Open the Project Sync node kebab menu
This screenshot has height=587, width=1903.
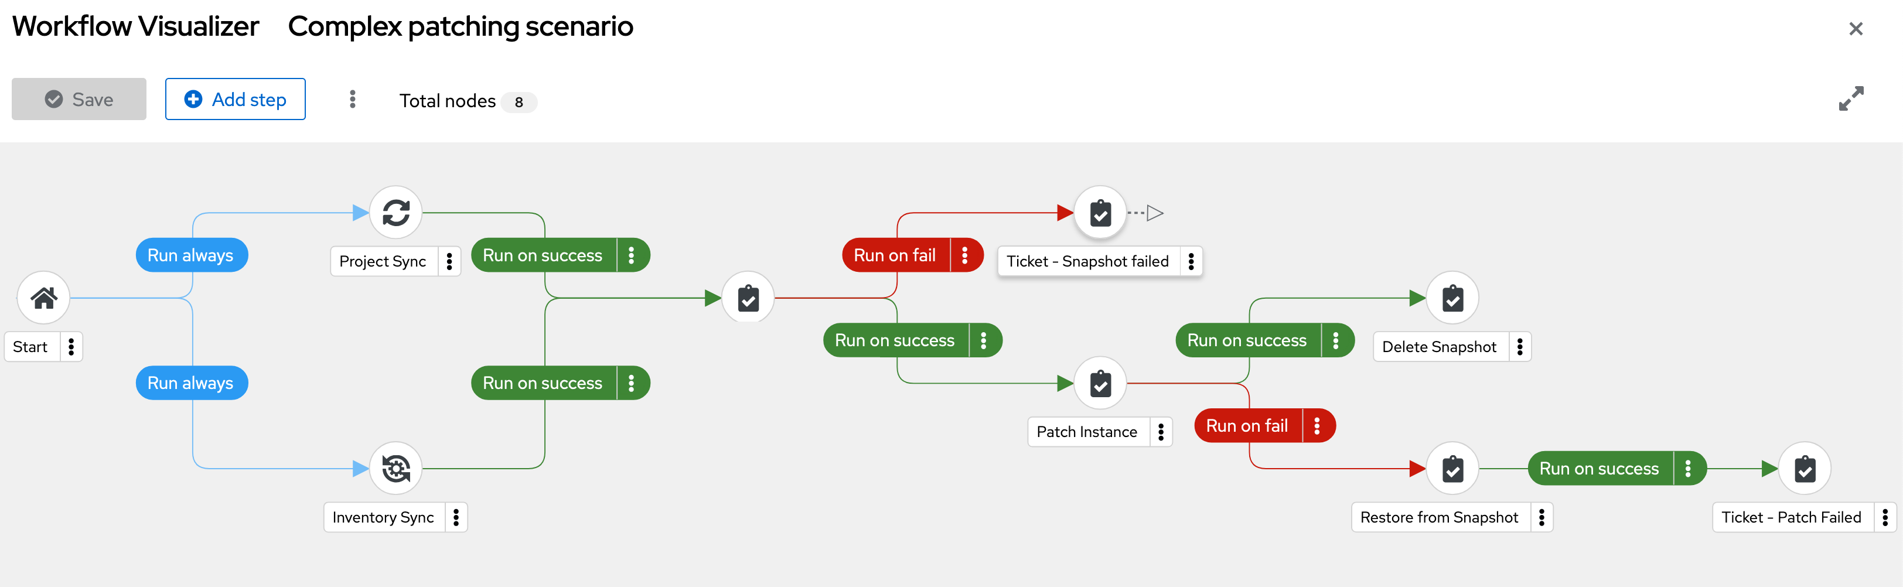pos(449,261)
